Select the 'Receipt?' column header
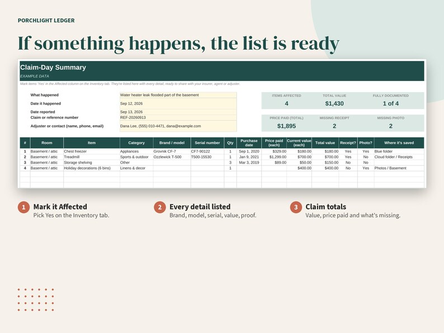The height and width of the screenshot is (333, 444). (348, 143)
